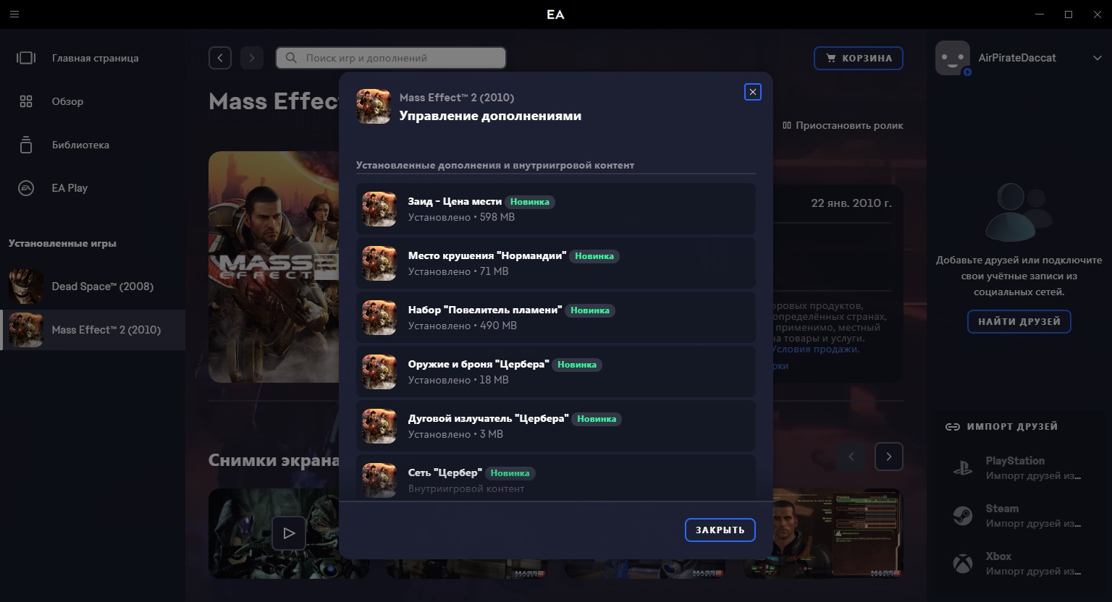
Task: Open Главная страница in sidebar
Action: [94, 58]
